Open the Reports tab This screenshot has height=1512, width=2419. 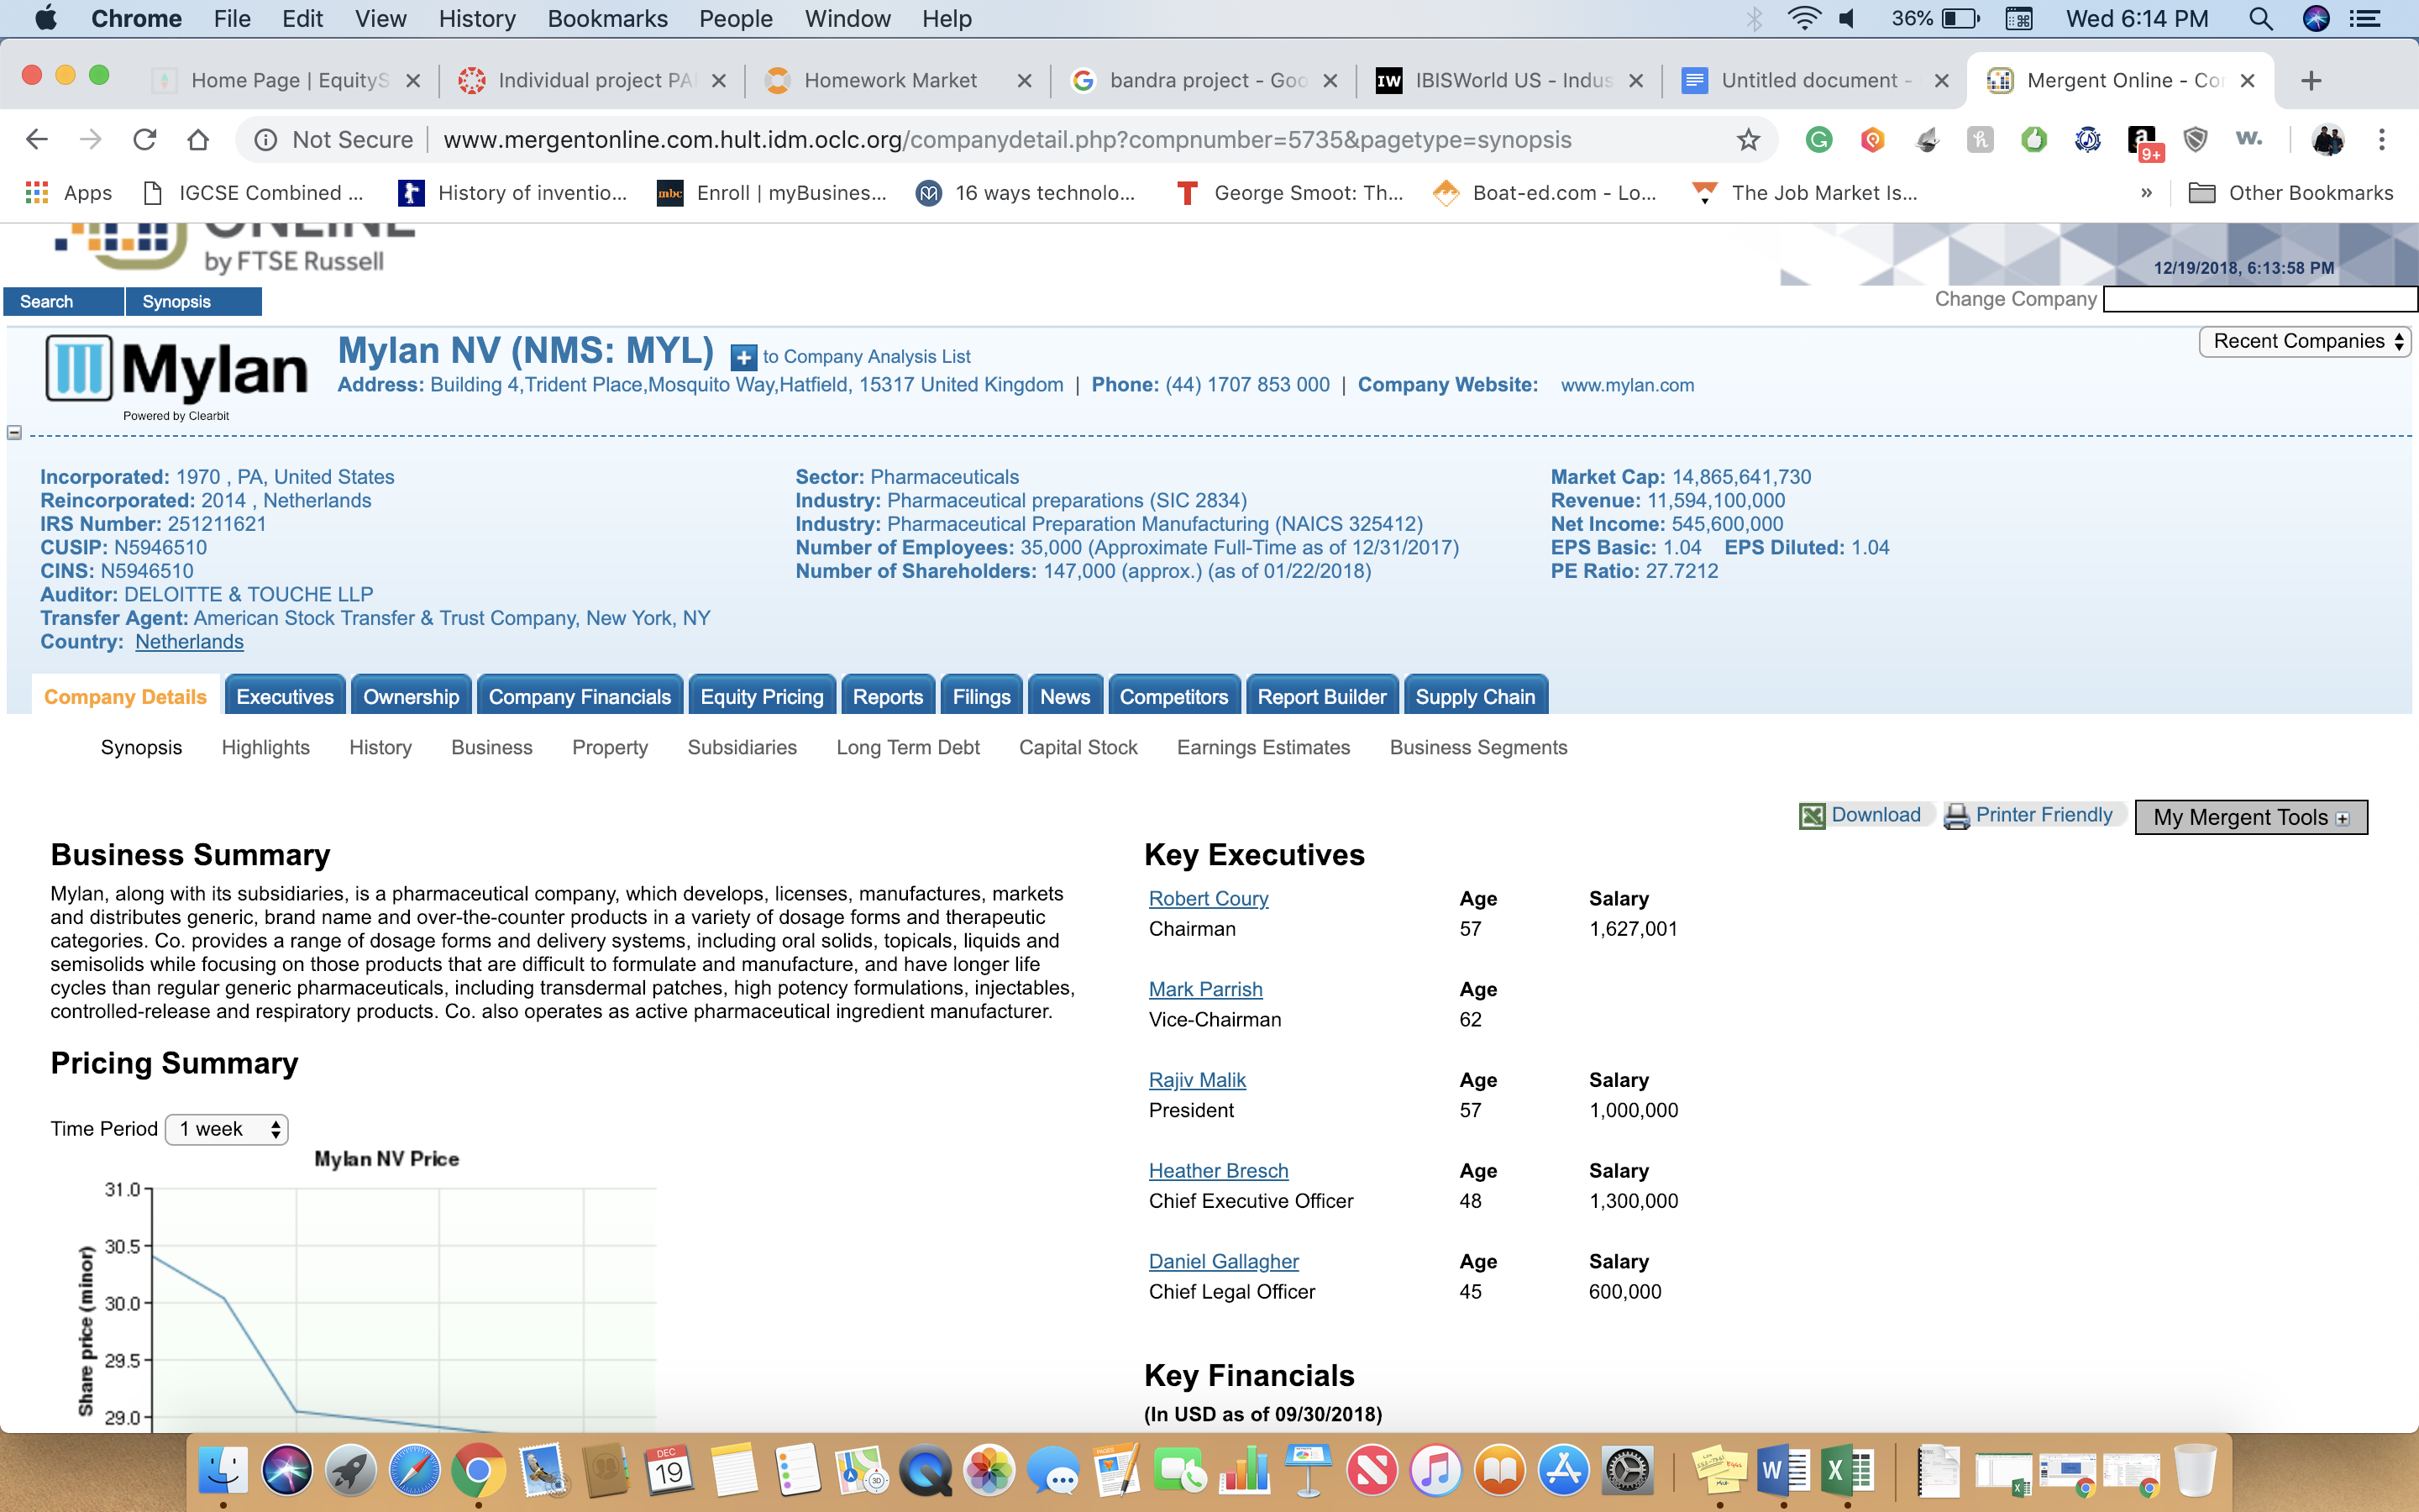pyautogui.click(x=888, y=696)
